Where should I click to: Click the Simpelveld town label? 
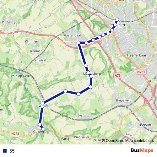[x=123, y=100]
